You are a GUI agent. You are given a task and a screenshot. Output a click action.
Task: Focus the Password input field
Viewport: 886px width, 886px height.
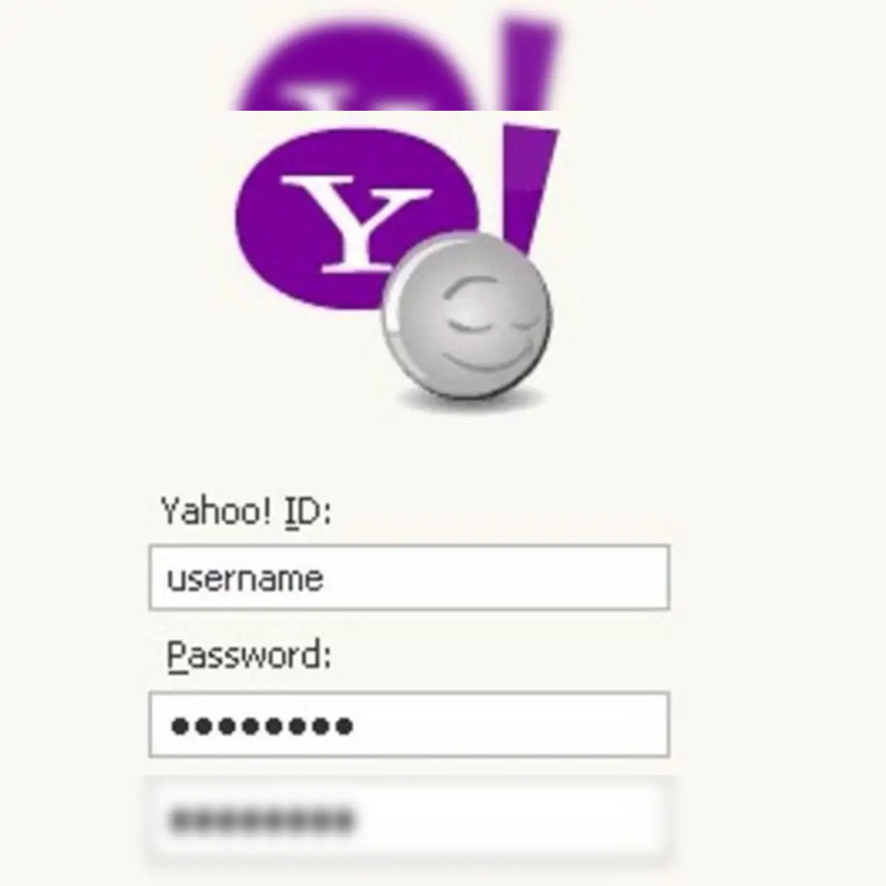pos(409,724)
